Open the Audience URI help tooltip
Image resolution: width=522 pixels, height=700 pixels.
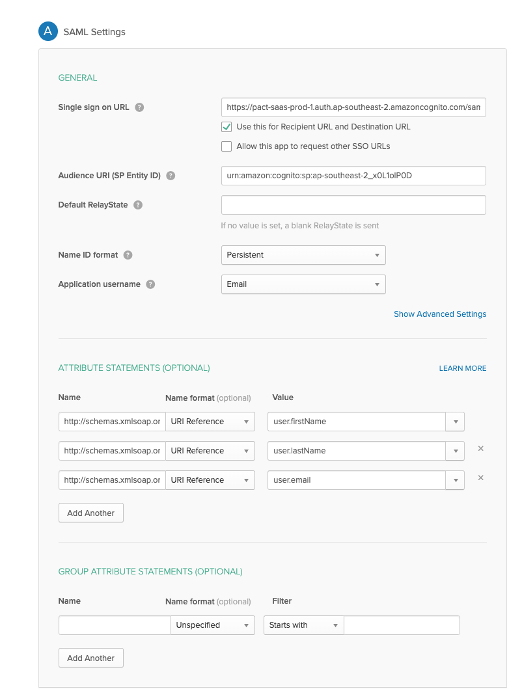170,176
